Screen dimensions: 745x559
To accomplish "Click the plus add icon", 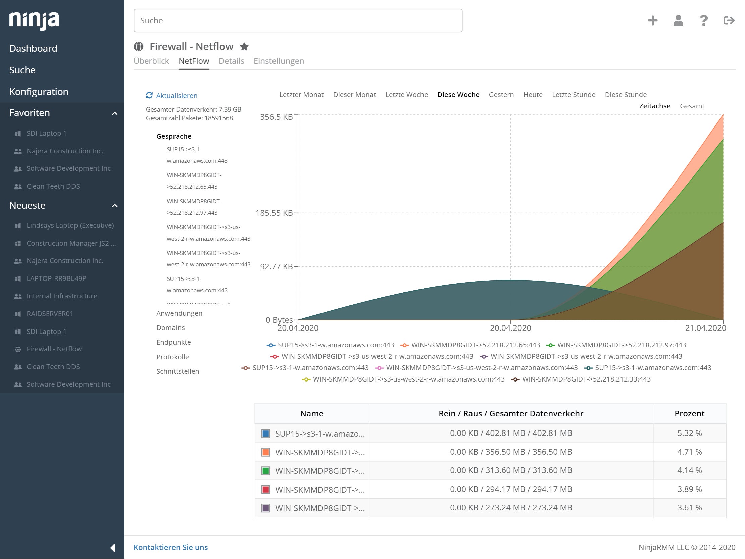I will tap(652, 20).
